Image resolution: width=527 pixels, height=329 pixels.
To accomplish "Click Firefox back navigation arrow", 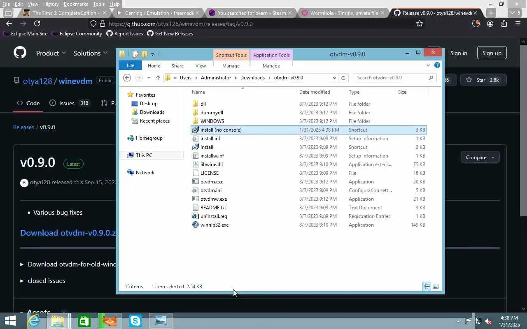I will 9,24.
